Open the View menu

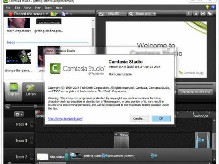click(27, 8)
